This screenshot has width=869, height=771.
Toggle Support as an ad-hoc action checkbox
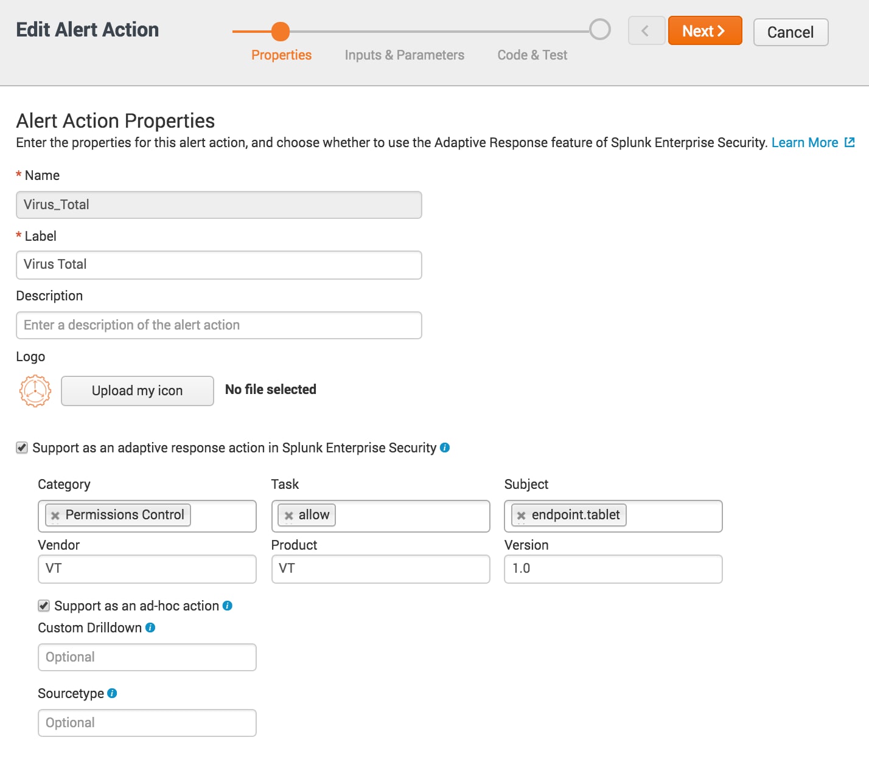coord(44,606)
